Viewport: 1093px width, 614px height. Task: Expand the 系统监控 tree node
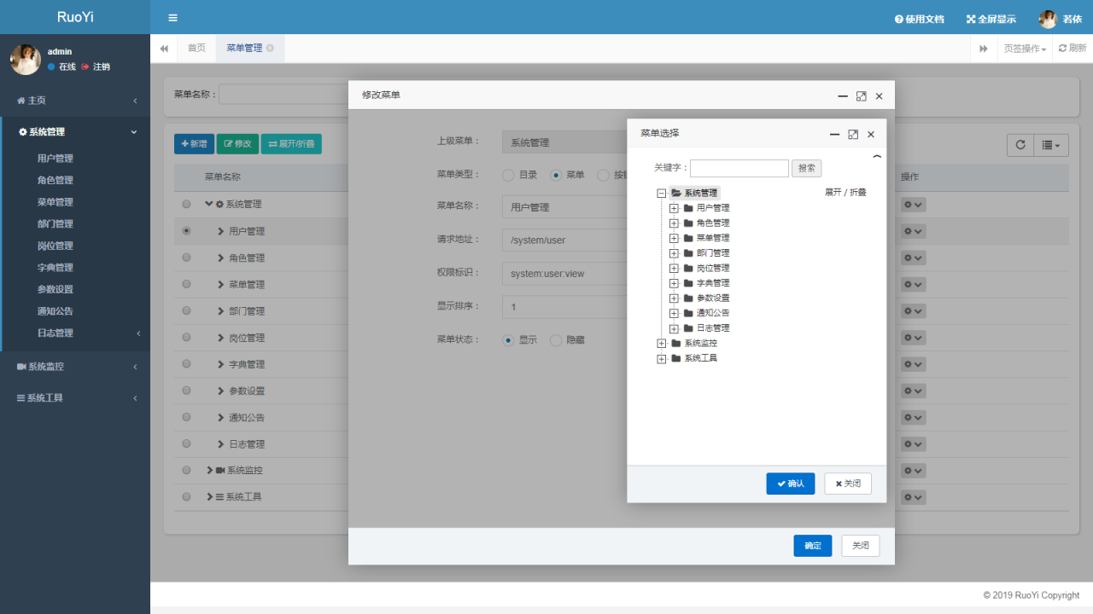point(661,344)
